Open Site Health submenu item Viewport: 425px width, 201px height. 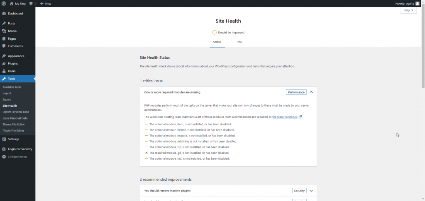[x=10, y=106]
